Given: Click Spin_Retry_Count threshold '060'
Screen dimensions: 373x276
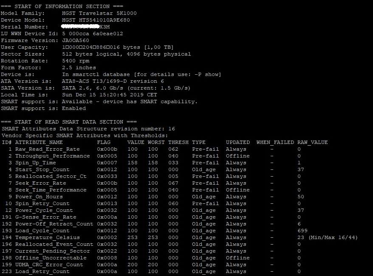Looking at the screenshot, I should [173, 203].
